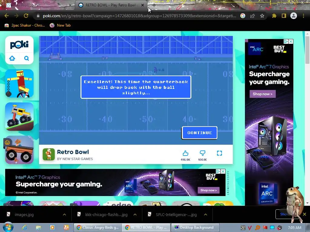Toggle Chrome side panel icon
The image size is (310, 232).
click(284, 16)
